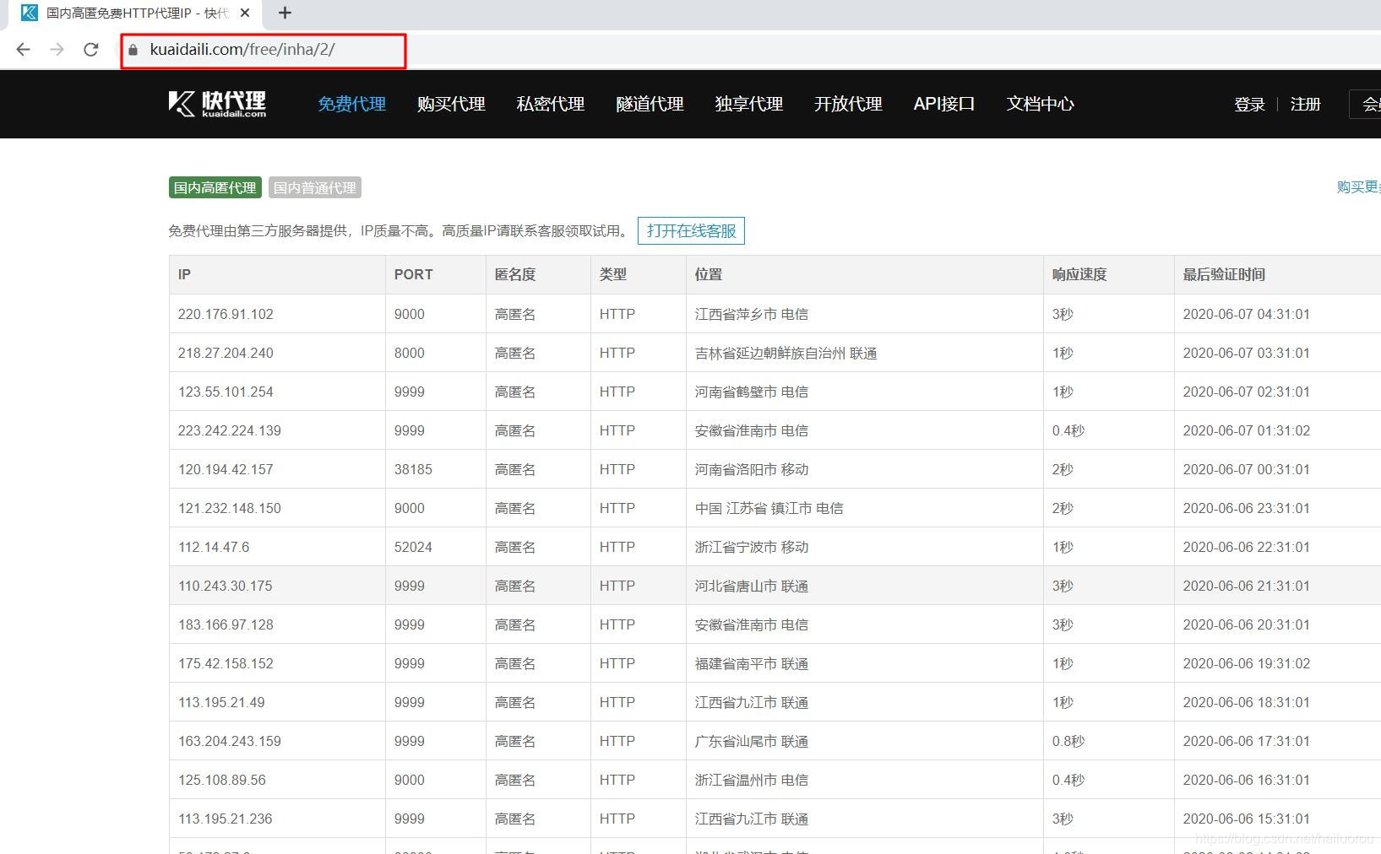Click timestamp 2020-06-07 04:31:01
Screen dimensions: 1381x854
click(1246, 314)
